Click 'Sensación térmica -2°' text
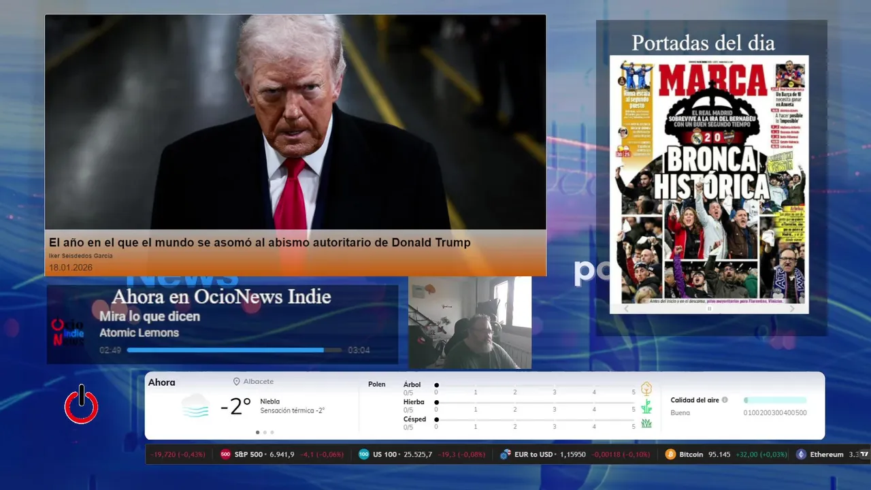The height and width of the screenshot is (490, 871). click(293, 410)
